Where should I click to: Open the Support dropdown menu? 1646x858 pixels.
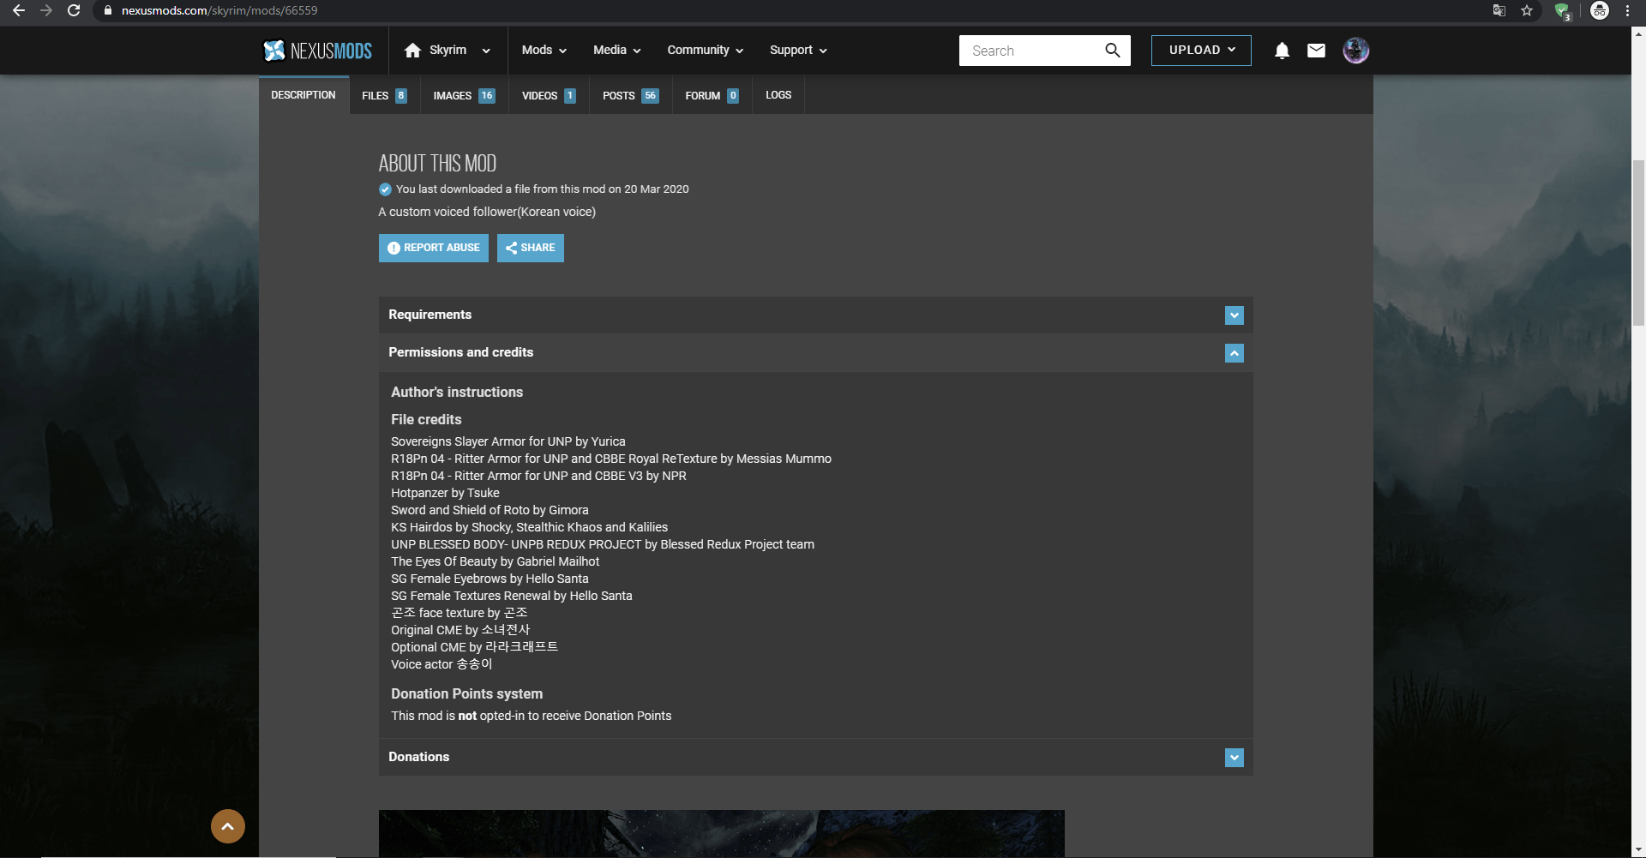pos(798,51)
